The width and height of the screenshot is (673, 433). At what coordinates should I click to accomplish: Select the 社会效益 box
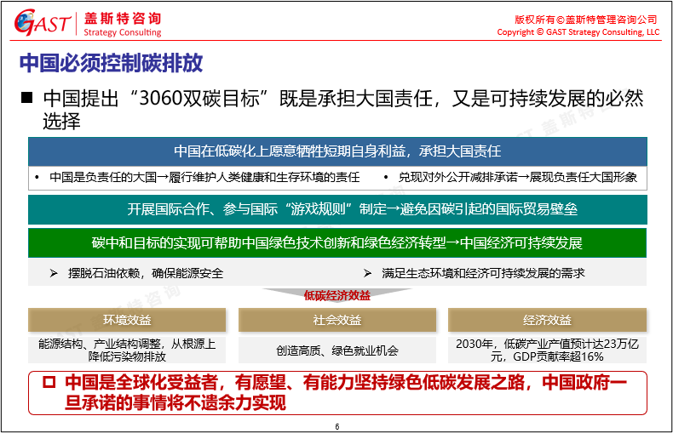pyautogui.click(x=336, y=320)
